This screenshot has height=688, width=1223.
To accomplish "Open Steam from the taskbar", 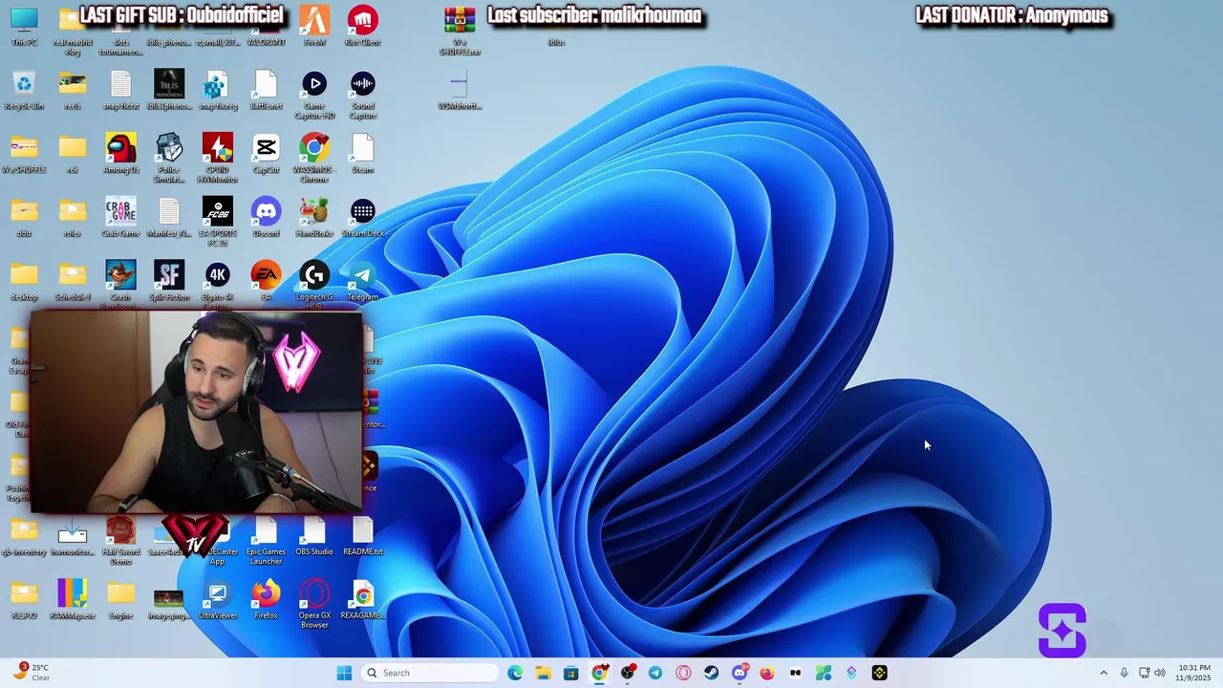I will (711, 673).
